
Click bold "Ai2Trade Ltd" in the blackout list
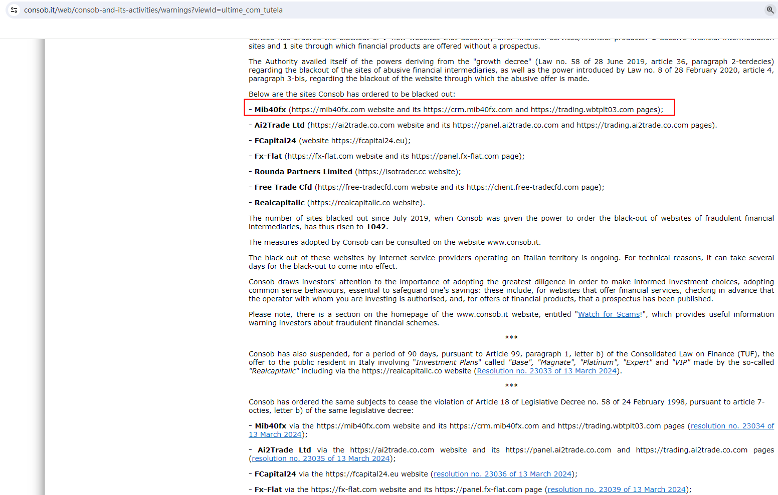click(x=279, y=125)
